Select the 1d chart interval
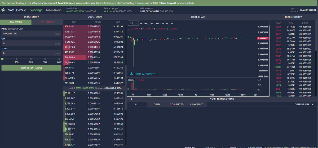 pos(171,23)
